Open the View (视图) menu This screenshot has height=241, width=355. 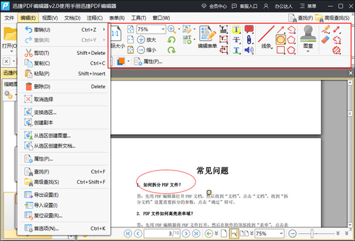[50, 18]
